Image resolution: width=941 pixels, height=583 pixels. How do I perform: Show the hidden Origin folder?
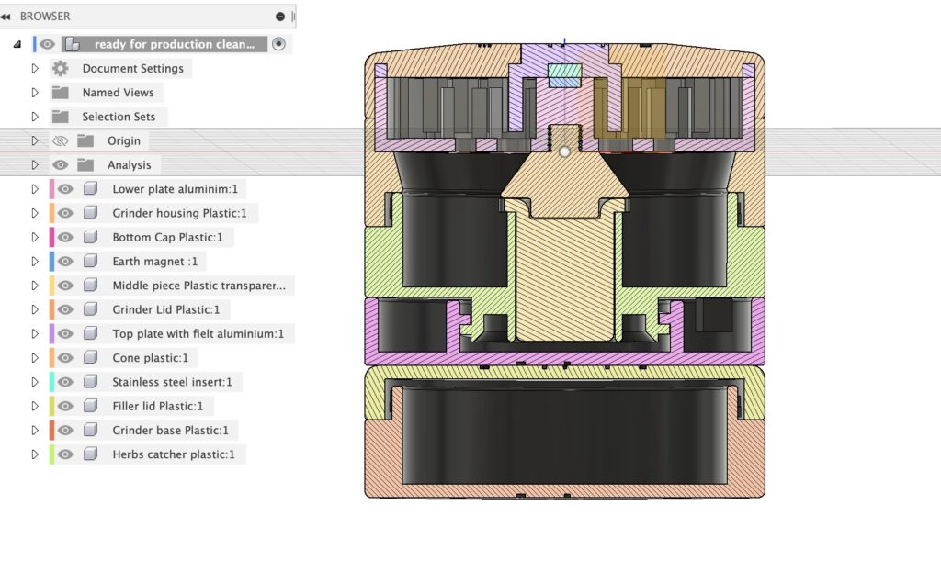pyautogui.click(x=61, y=141)
